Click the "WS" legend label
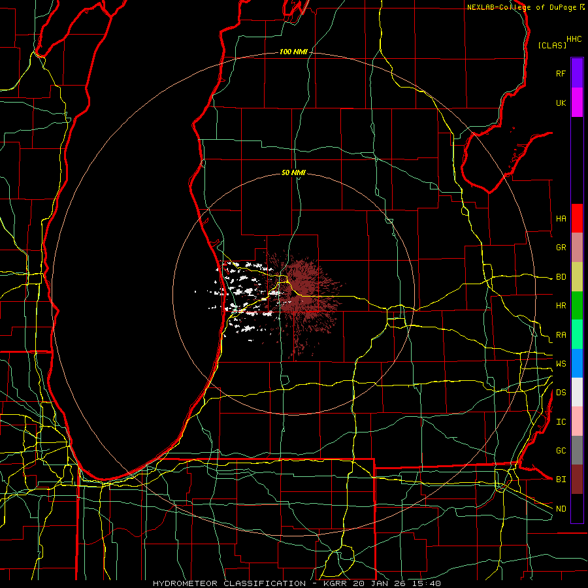The height and width of the screenshot is (588, 588). tap(561, 364)
